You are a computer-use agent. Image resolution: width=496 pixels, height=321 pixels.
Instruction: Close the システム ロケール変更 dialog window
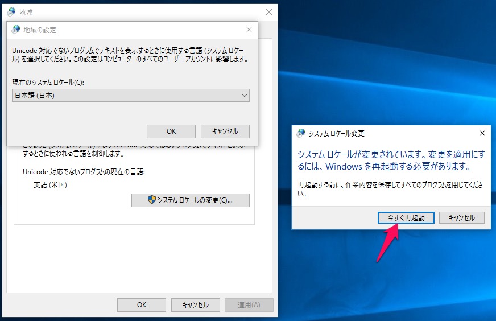point(482,133)
